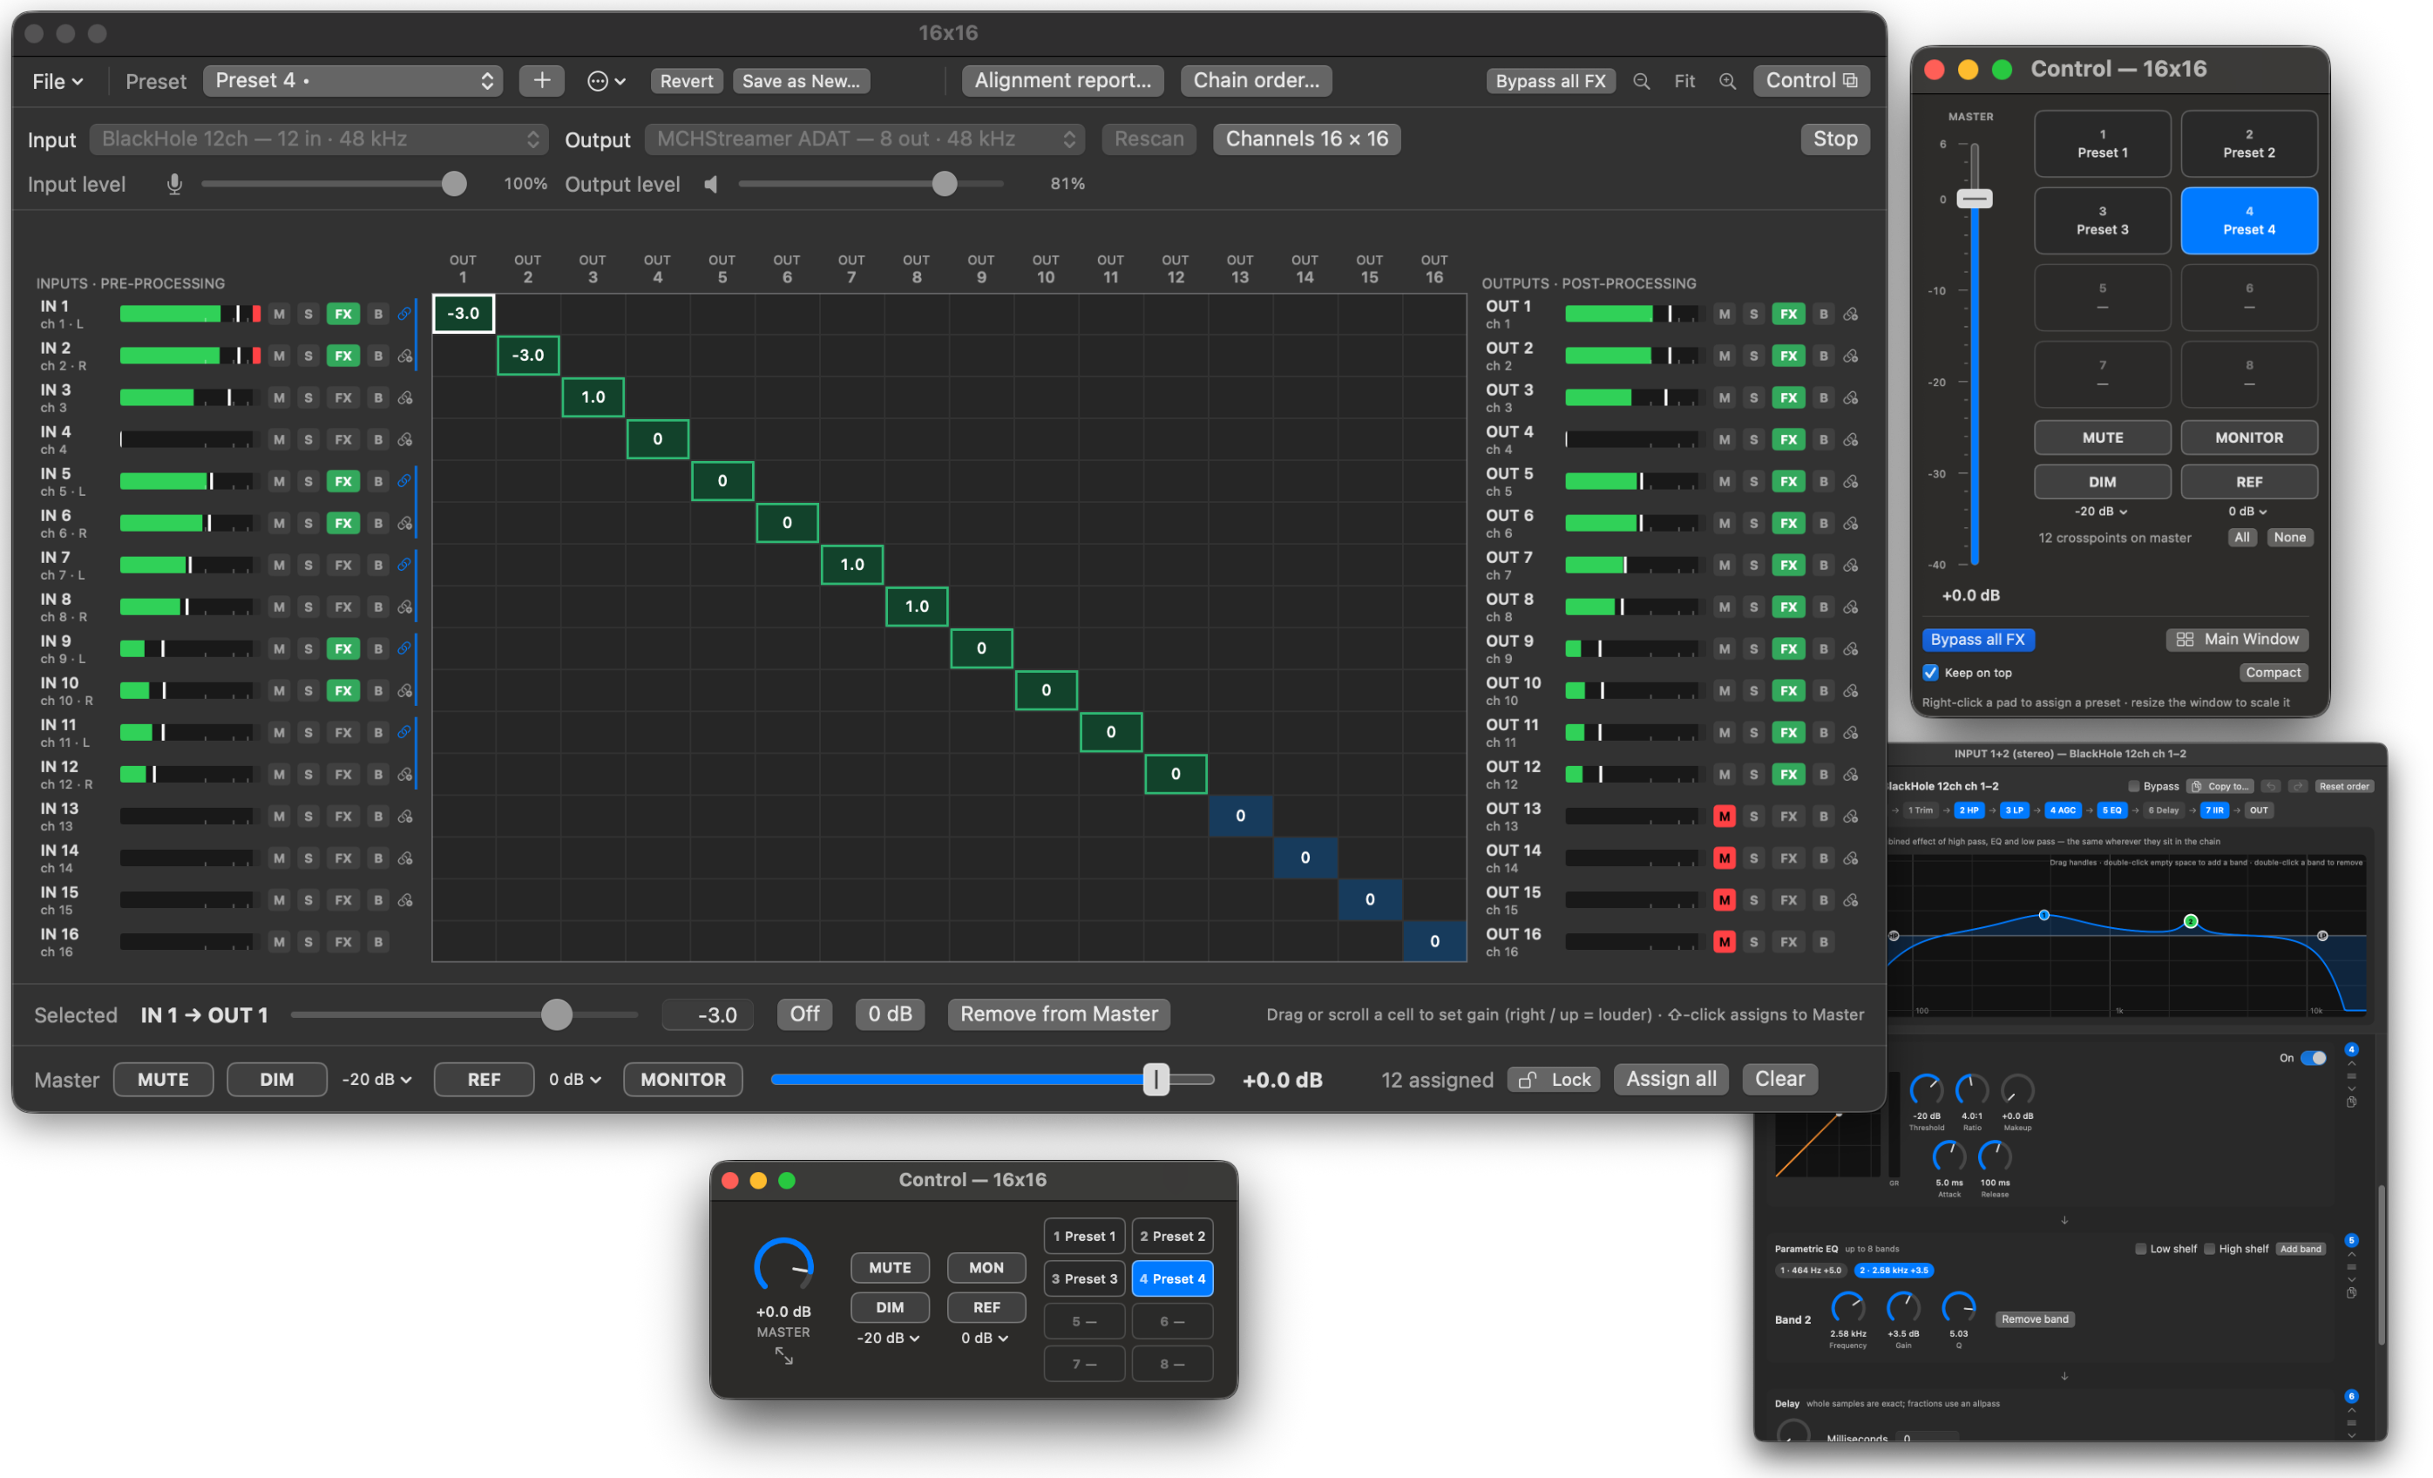Click the copy icon beside the Parametric EQ section

point(2351,1292)
